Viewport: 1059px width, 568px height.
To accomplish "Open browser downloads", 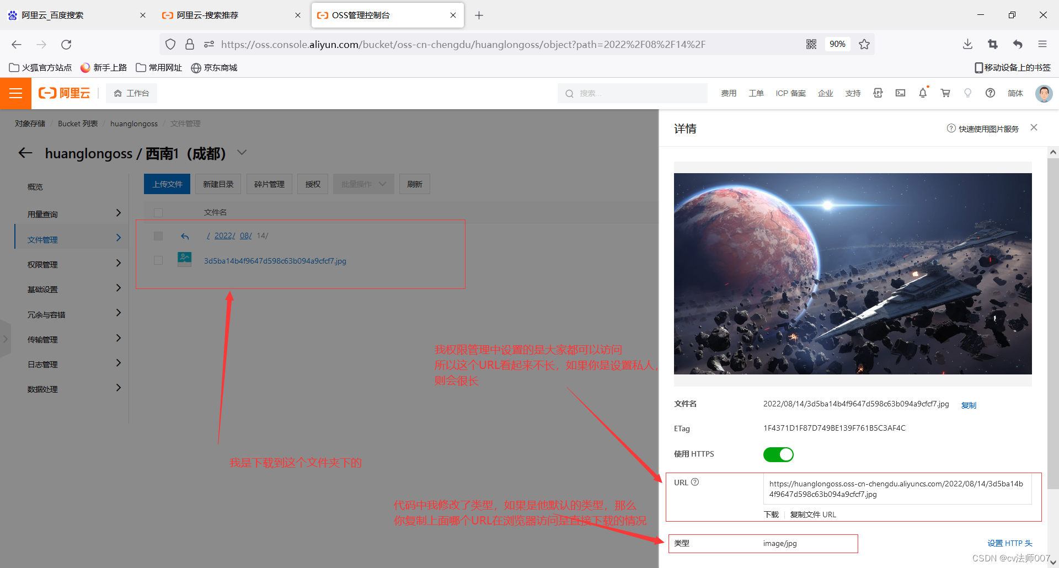I will point(967,44).
